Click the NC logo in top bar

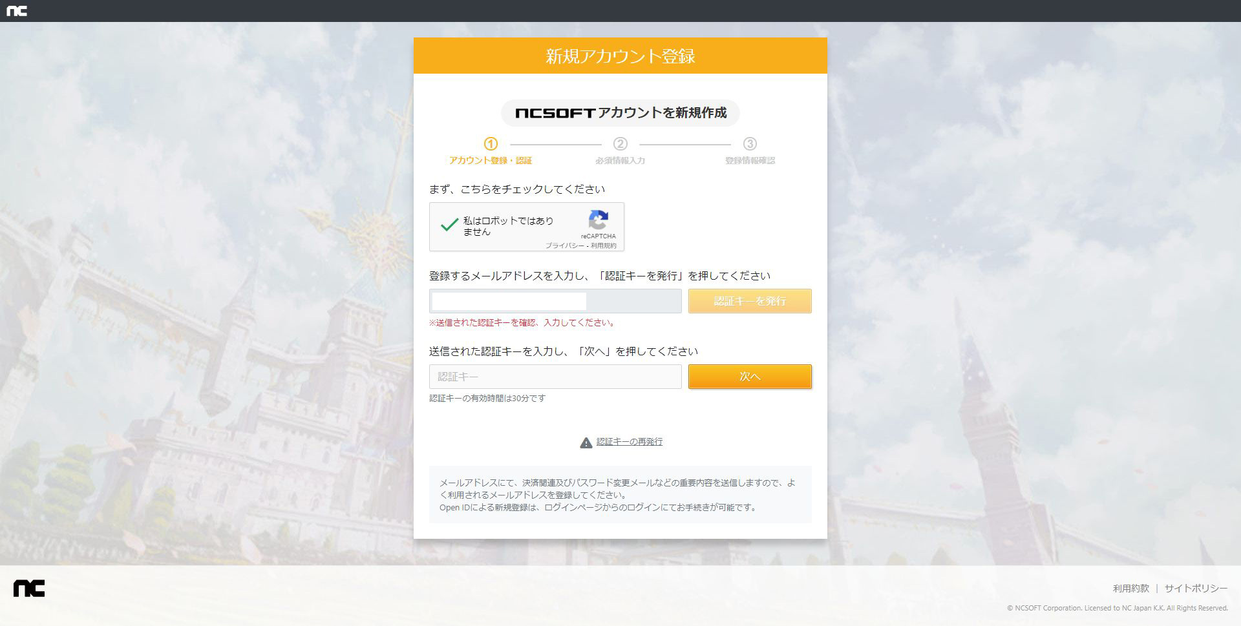pyautogui.click(x=17, y=10)
